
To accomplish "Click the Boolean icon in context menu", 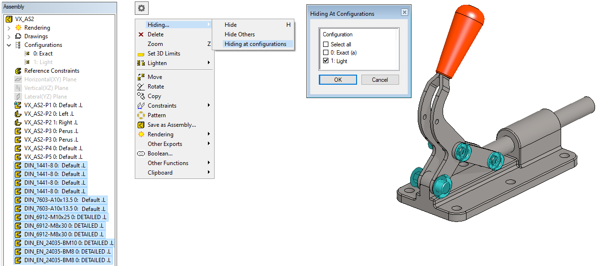I will (141, 154).
